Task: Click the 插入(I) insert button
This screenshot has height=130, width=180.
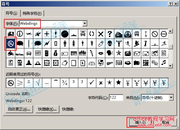Action: [140, 122]
